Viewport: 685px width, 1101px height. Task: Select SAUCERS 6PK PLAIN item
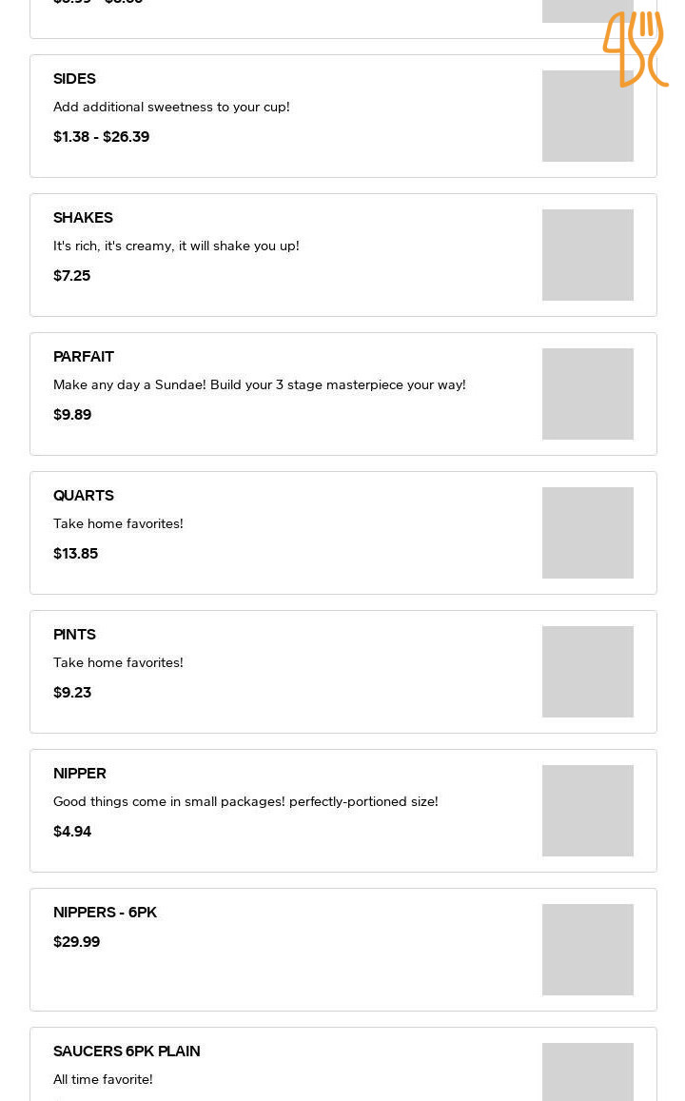click(x=127, y=1052)
